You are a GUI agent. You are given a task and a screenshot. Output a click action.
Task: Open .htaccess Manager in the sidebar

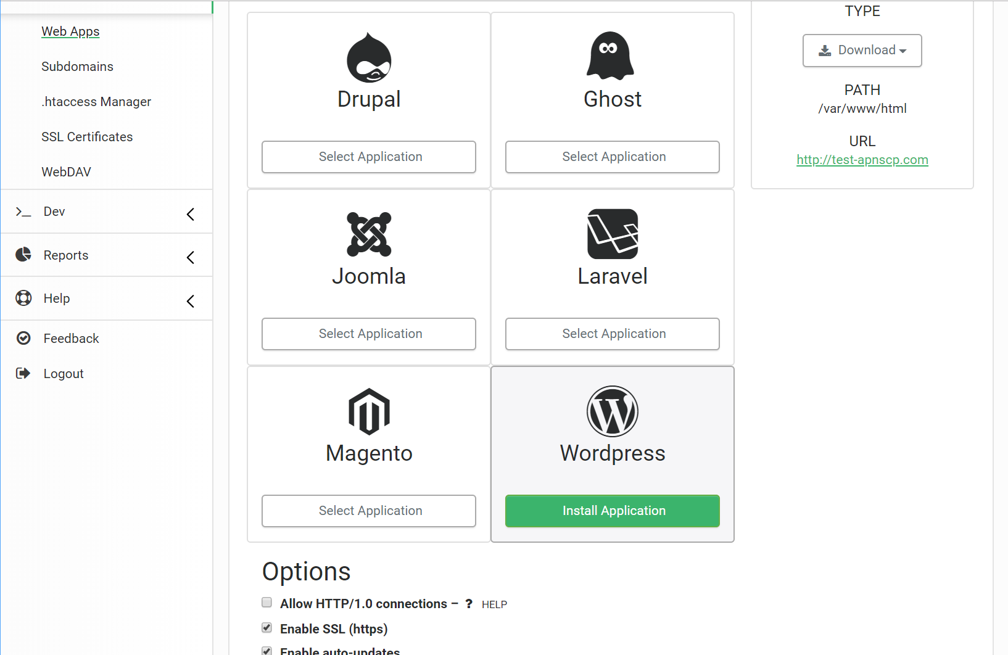[x=96, y=102]
